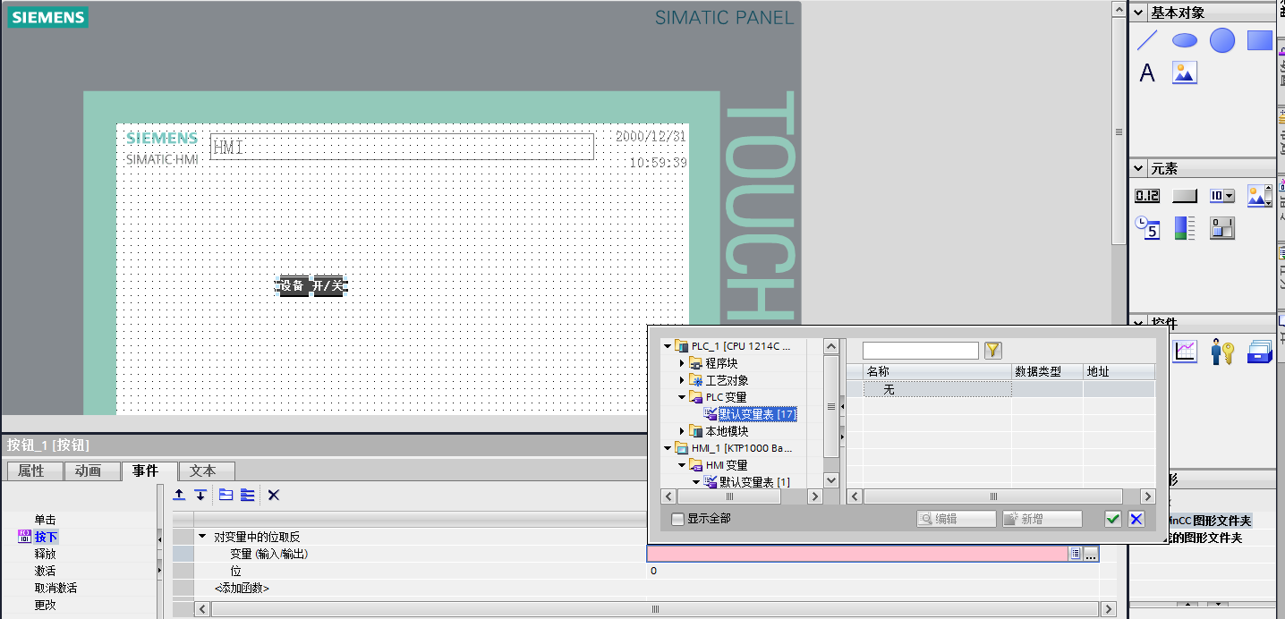Click the tag filter text field
Image resolution: width=1285 pixels, height=619 pixels.
(x=921, y=351)
